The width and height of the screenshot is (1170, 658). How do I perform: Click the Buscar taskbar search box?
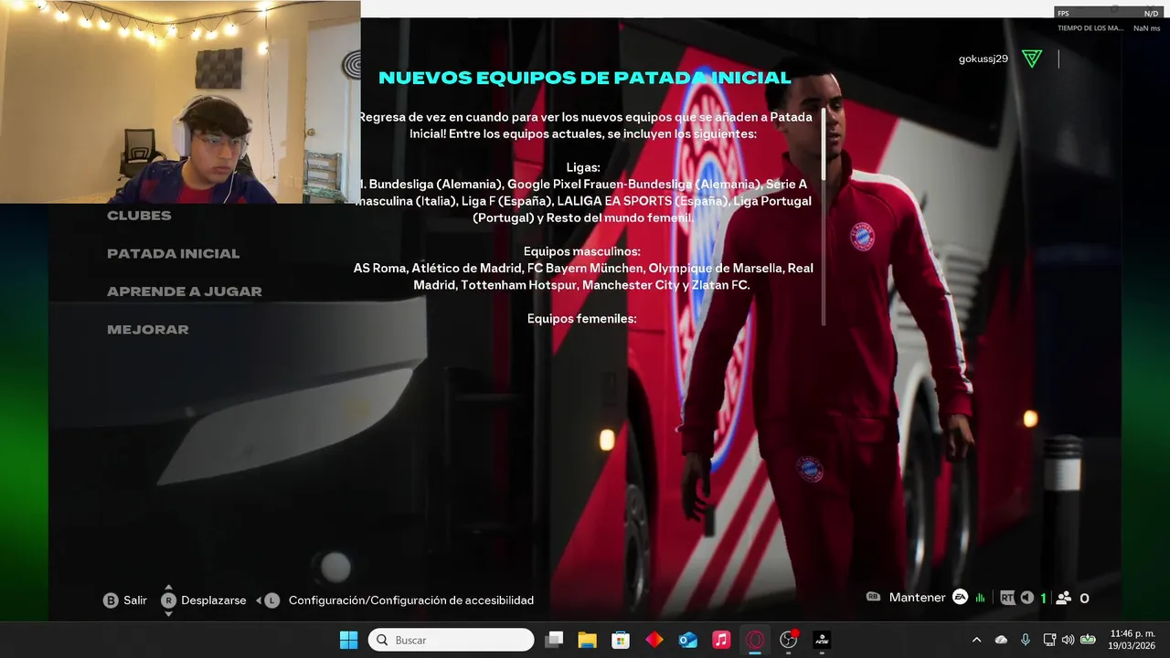(452, 640)
